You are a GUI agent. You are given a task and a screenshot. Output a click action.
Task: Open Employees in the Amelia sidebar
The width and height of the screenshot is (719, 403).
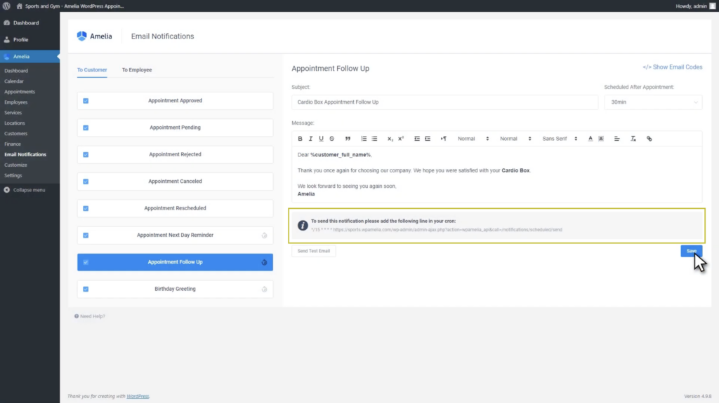click(16, 102)
